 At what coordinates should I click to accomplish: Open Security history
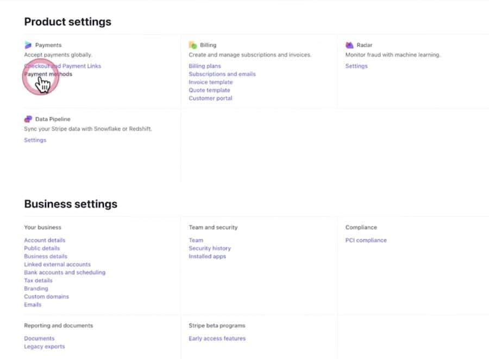coord(210,248)
